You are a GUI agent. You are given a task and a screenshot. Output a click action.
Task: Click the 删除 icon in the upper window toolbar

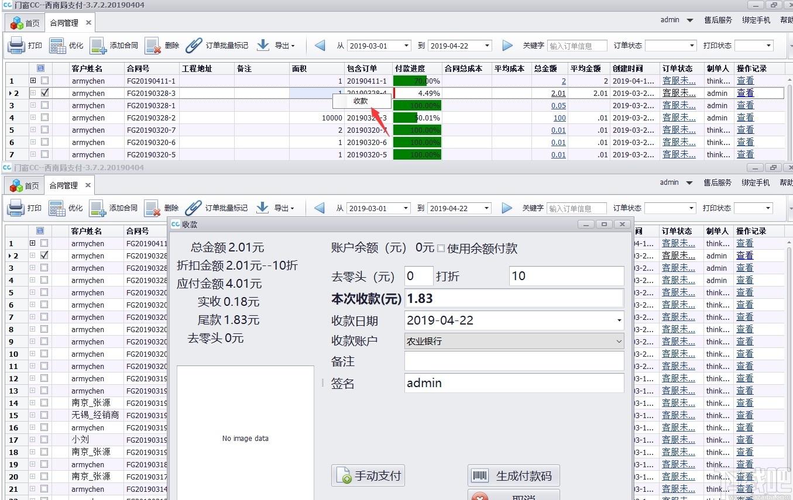(x=153, y=45)
